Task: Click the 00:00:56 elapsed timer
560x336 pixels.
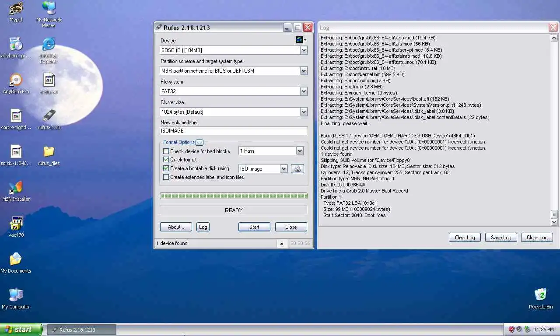Action: pos(300,244)
